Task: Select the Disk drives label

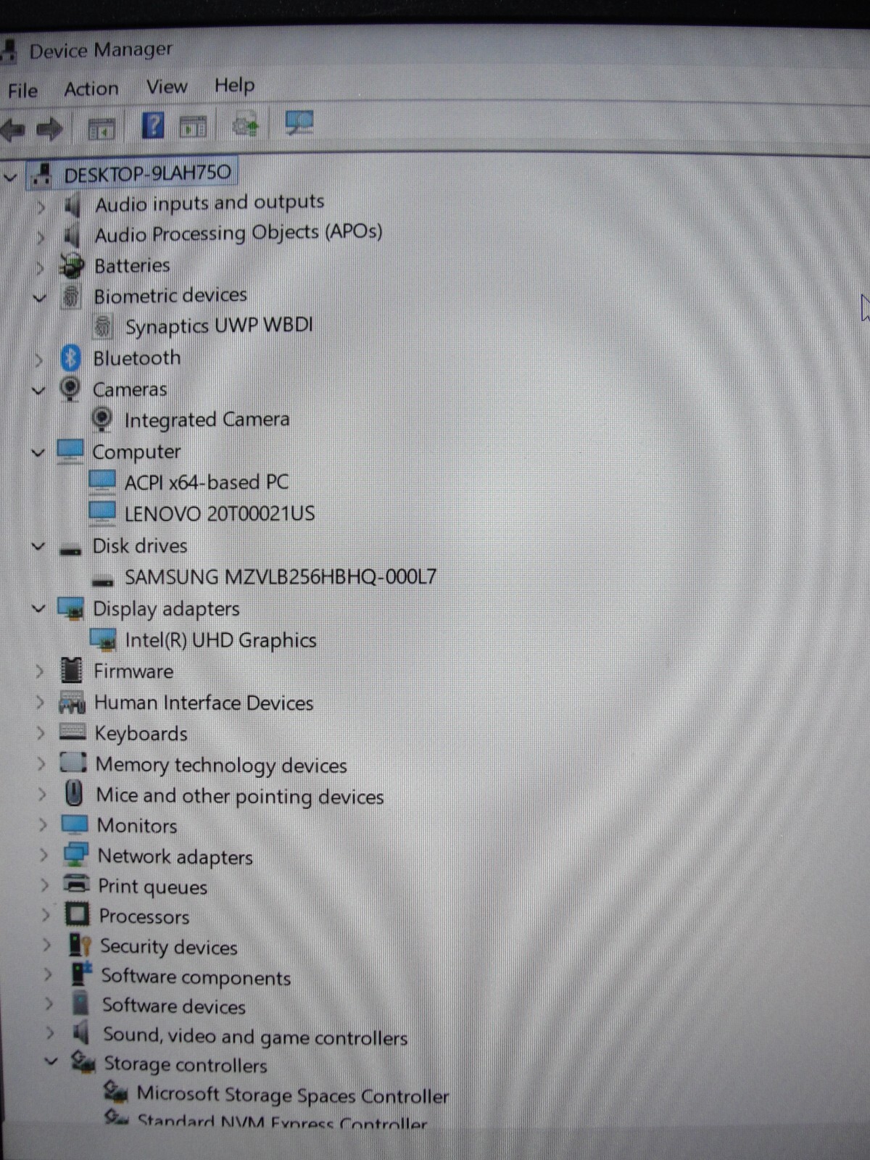Action: [139, 546]
